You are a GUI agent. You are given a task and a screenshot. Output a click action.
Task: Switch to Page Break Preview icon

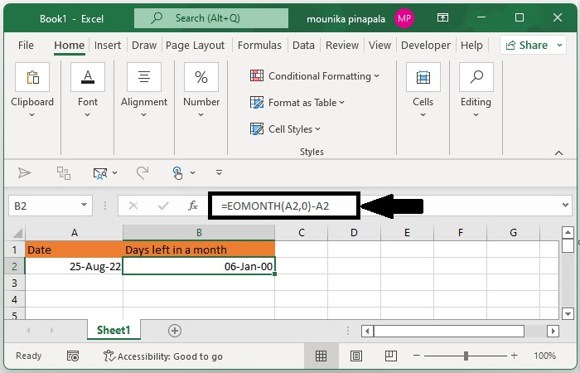click(x=391, y=356)
